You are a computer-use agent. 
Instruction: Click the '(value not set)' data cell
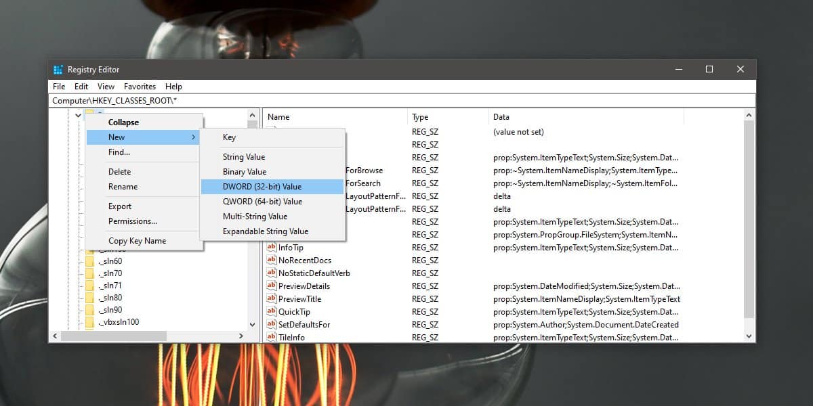click(518, 132)
